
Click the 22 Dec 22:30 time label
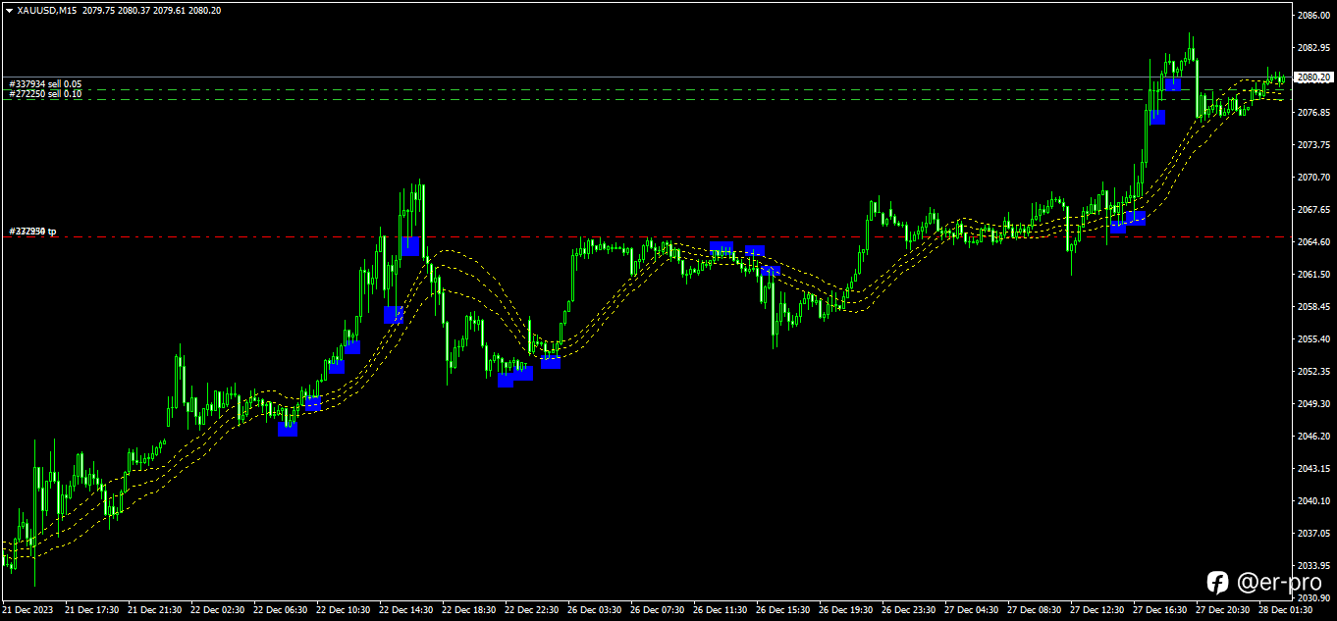(x=532, y=610)
